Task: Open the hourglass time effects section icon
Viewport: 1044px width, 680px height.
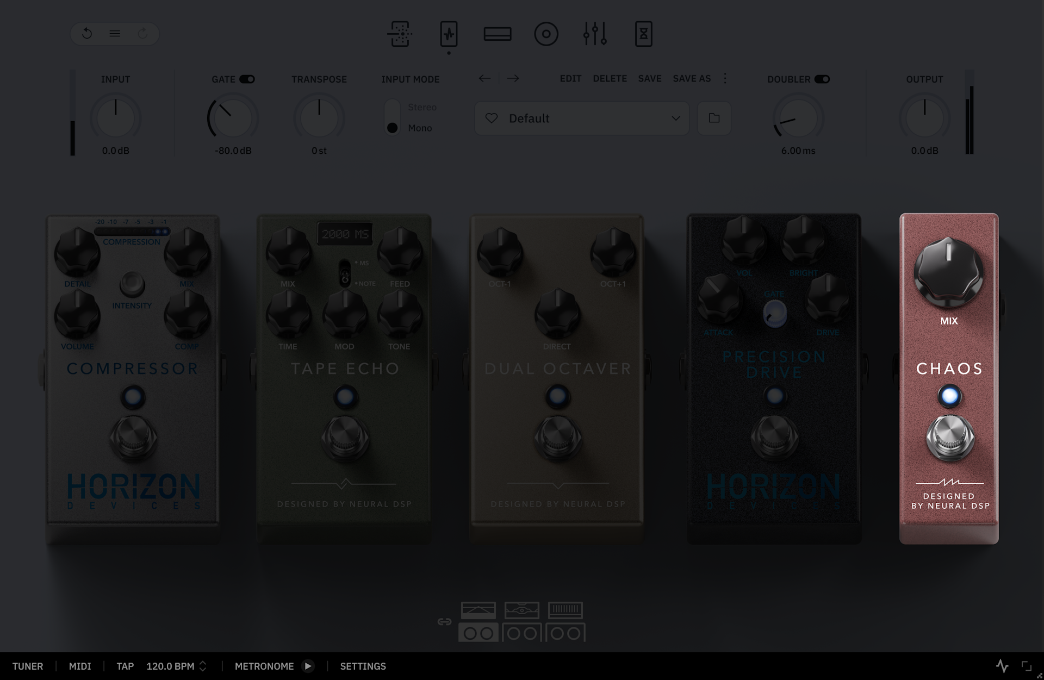Action: coord(644,34)
